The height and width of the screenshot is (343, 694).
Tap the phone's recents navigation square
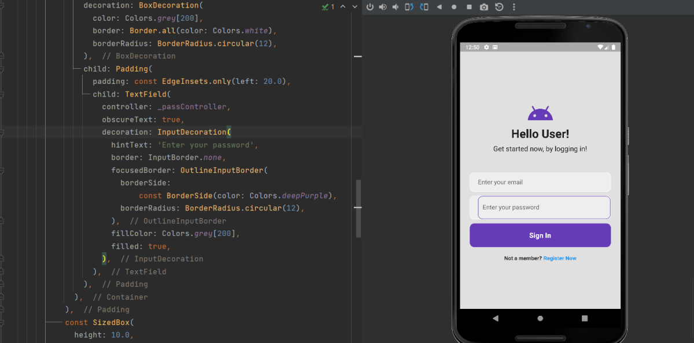(x=585, y=318)
